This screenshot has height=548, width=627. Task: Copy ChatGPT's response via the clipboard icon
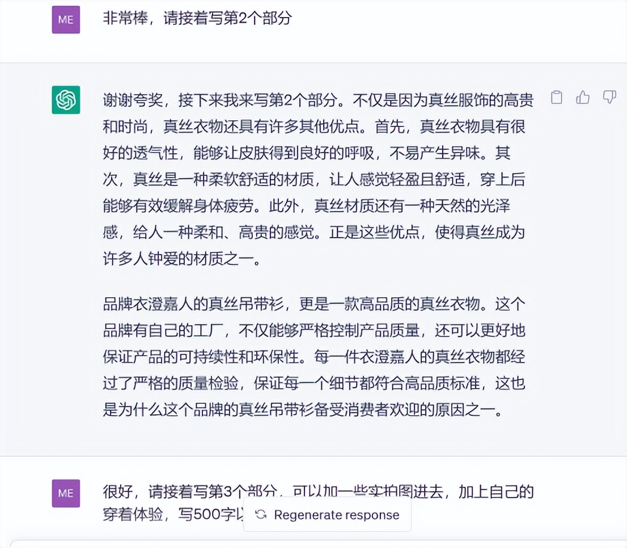coord(556,98)
